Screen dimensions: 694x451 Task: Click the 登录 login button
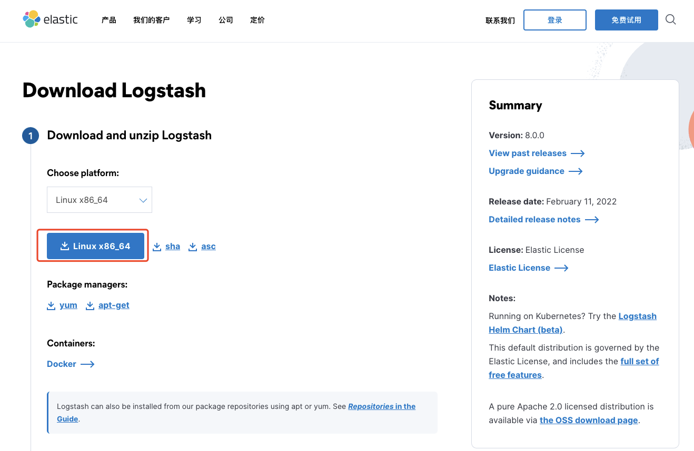pos(554,20)
